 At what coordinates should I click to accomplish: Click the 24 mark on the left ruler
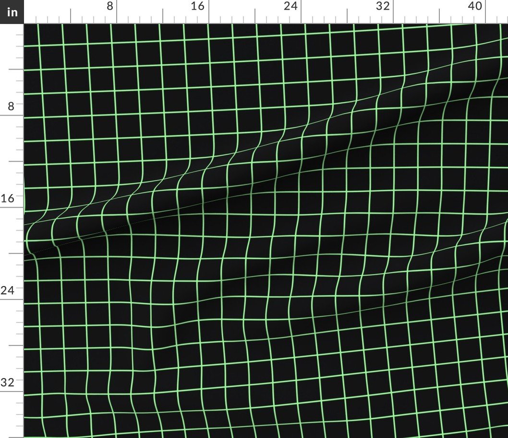click(8, 290)
